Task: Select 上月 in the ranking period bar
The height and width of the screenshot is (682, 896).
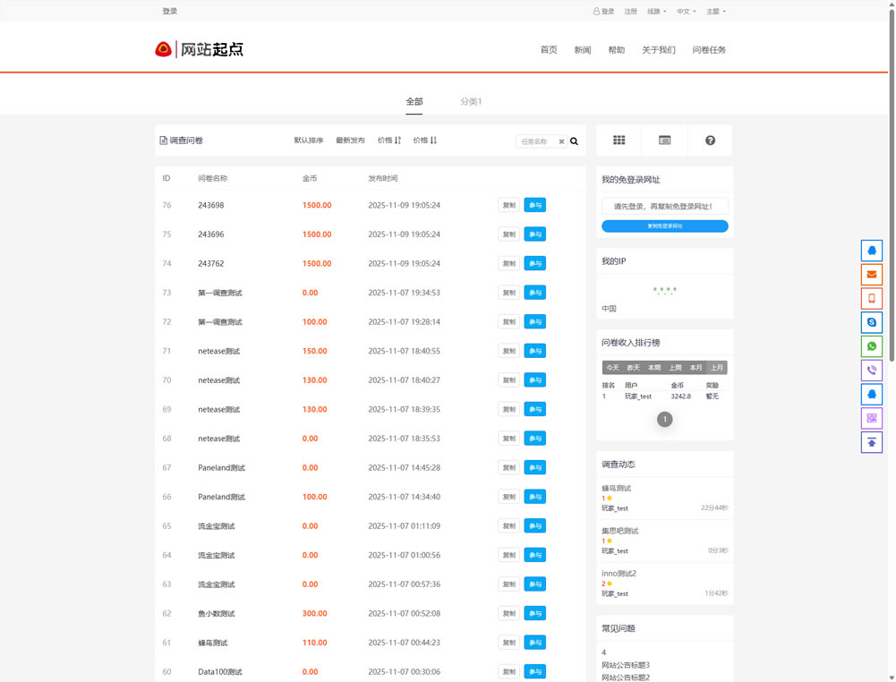Action: [717, 368]
